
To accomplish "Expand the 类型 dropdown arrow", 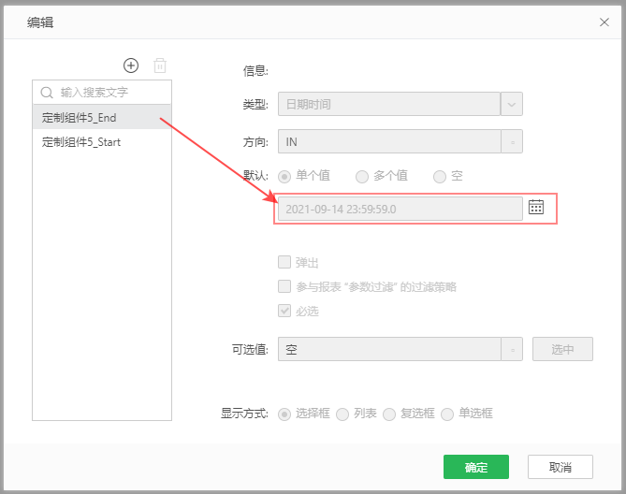I will tap(512, 104).
